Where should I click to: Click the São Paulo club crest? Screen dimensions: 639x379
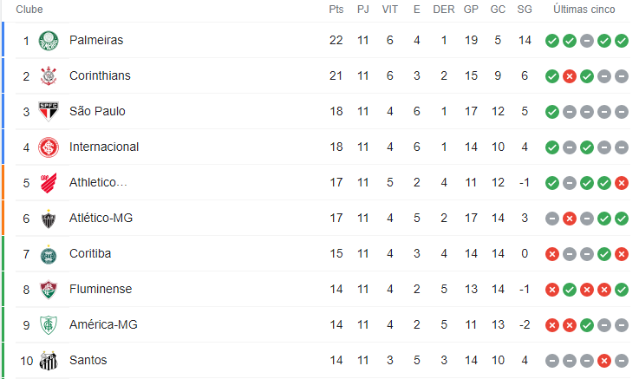(x=49, y=112)
